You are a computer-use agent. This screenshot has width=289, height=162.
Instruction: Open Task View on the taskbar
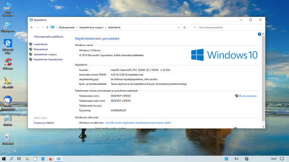[x=19, y=159]
